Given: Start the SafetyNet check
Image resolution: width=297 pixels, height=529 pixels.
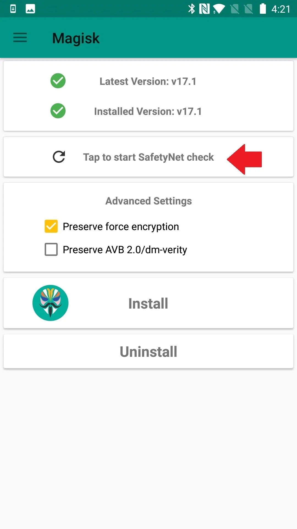Looking at the screenshot, I should pyautogui.click(x=148, y=157).
